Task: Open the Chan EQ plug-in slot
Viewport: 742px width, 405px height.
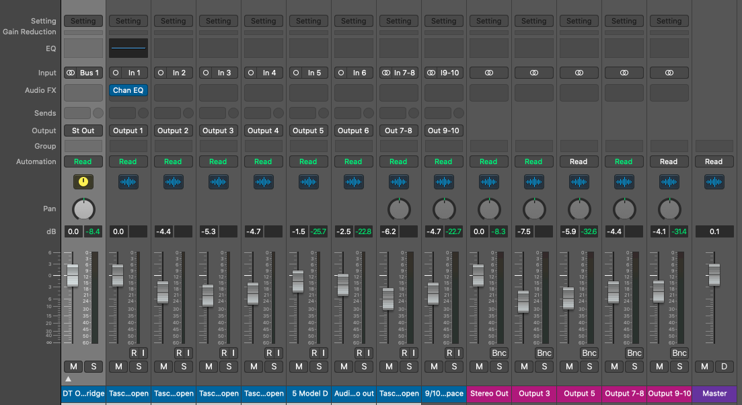Action: point(128,90)
